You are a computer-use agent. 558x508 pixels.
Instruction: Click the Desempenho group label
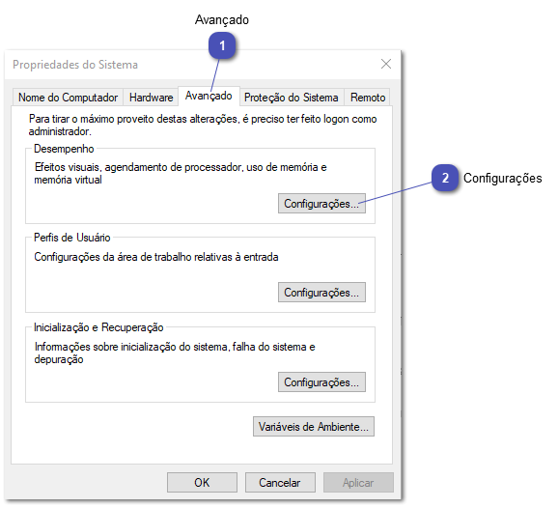[64, 149]
